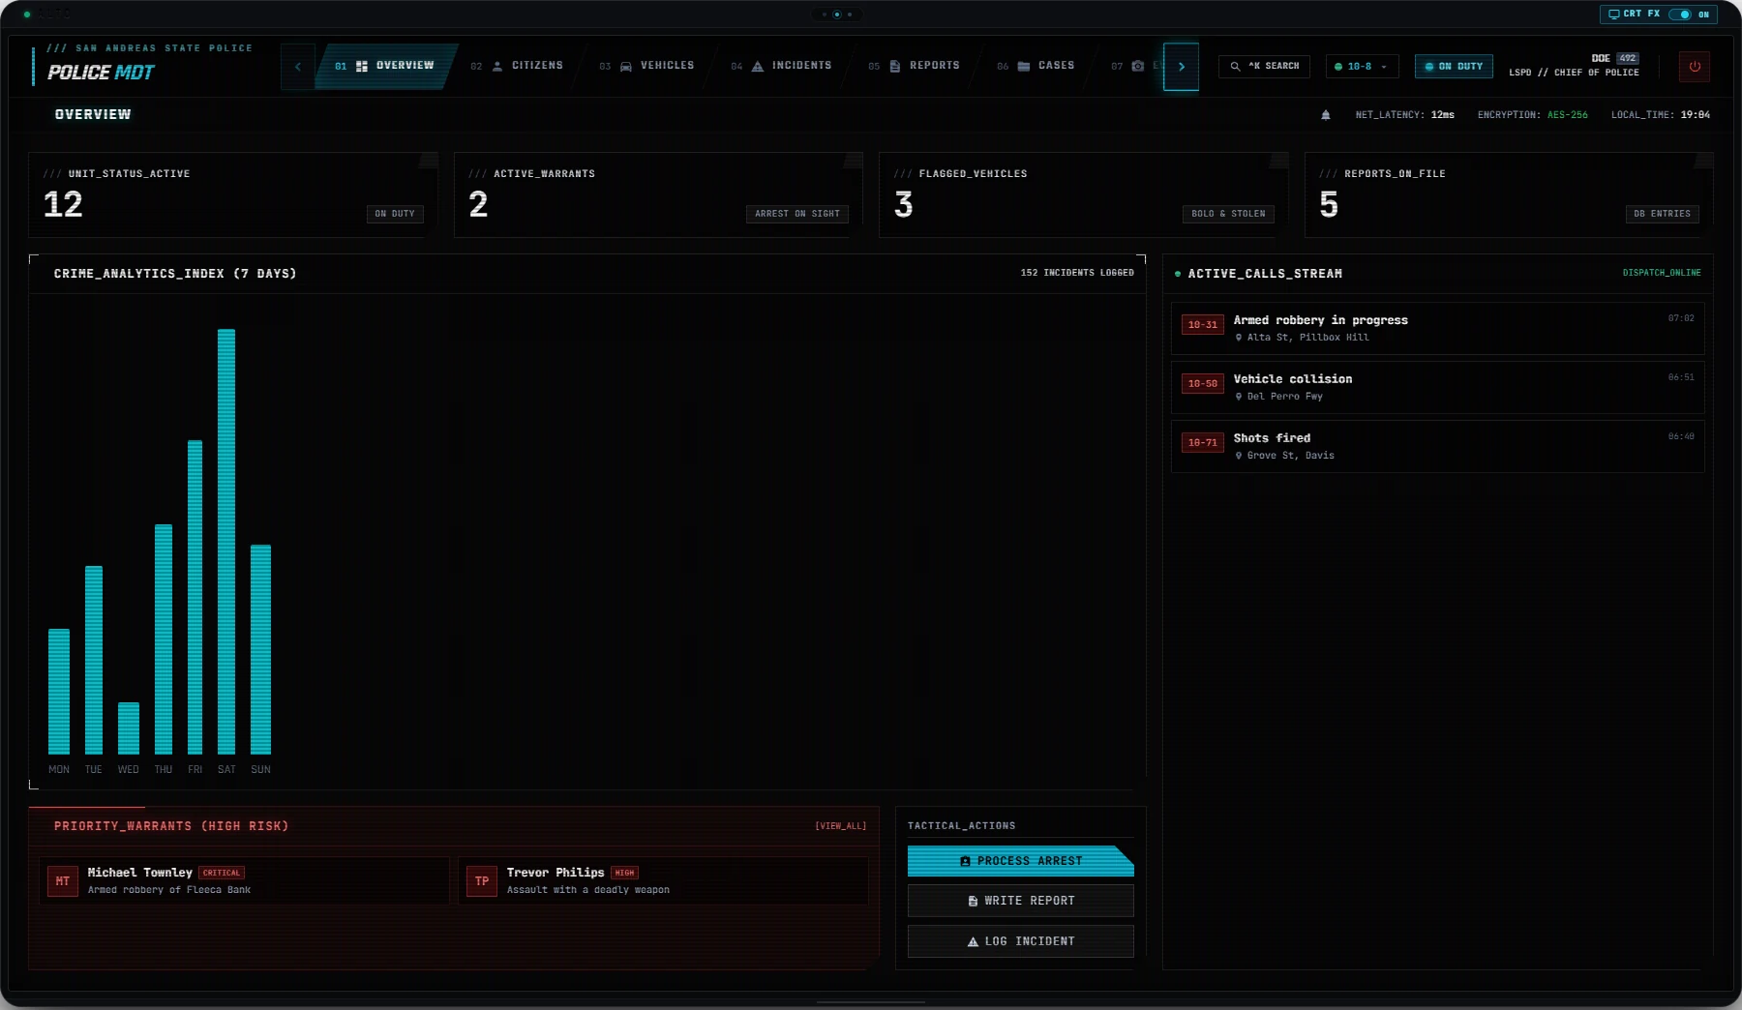Open the notifications bell icon
This screenshot has height=1010, width=1742.
(x=1326, y=115)
